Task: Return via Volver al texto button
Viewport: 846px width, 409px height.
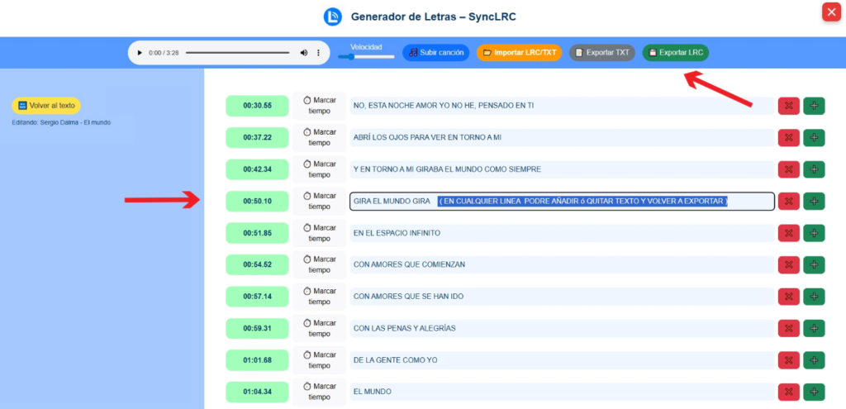Action: tap(46, 106)
